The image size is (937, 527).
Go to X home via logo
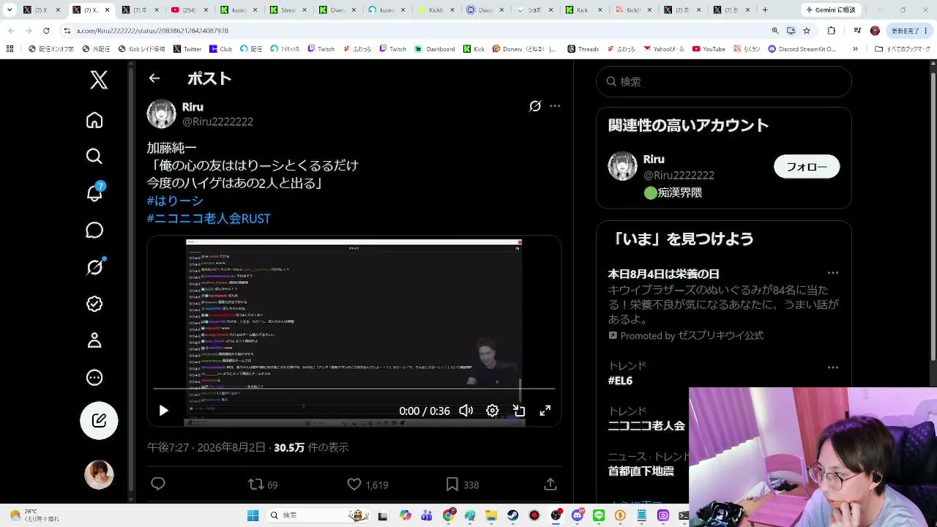pyautogui.click(x=99, y=79)
